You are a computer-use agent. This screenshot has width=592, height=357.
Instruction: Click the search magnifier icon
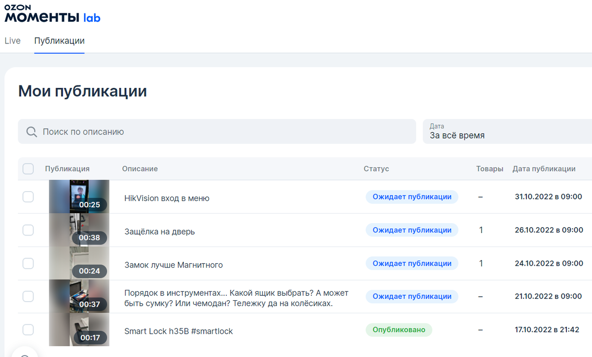tap(31, 132)
